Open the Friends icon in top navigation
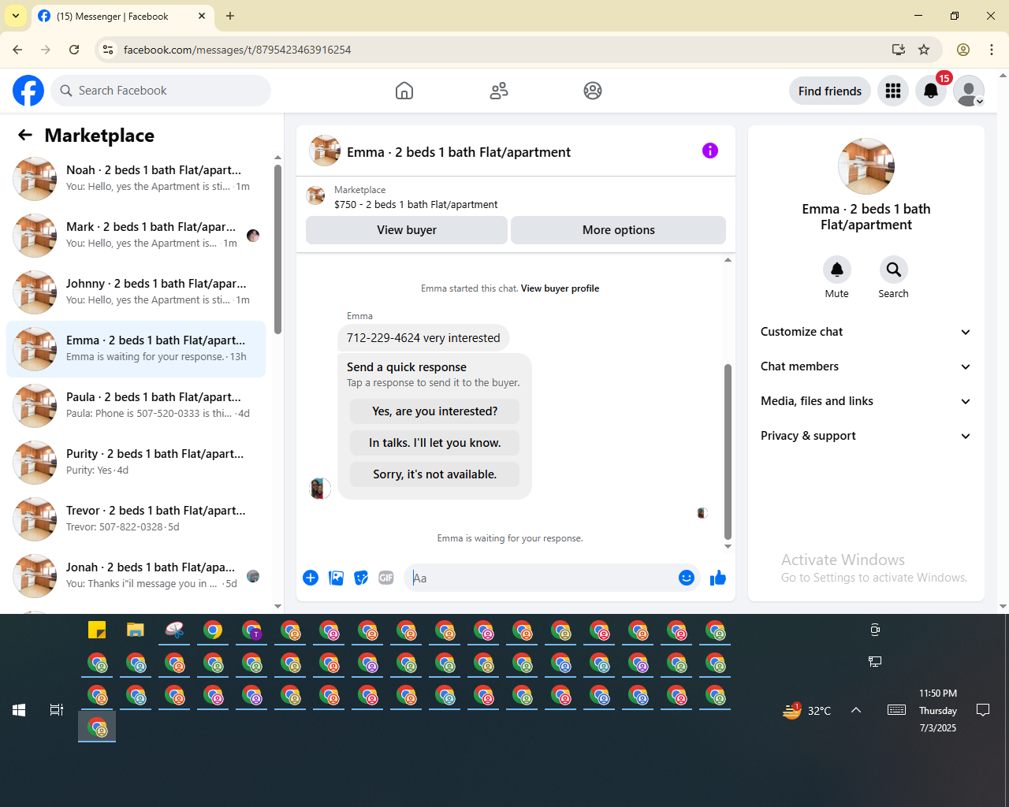The image size is (1009, 807). [x=499, y=91]
